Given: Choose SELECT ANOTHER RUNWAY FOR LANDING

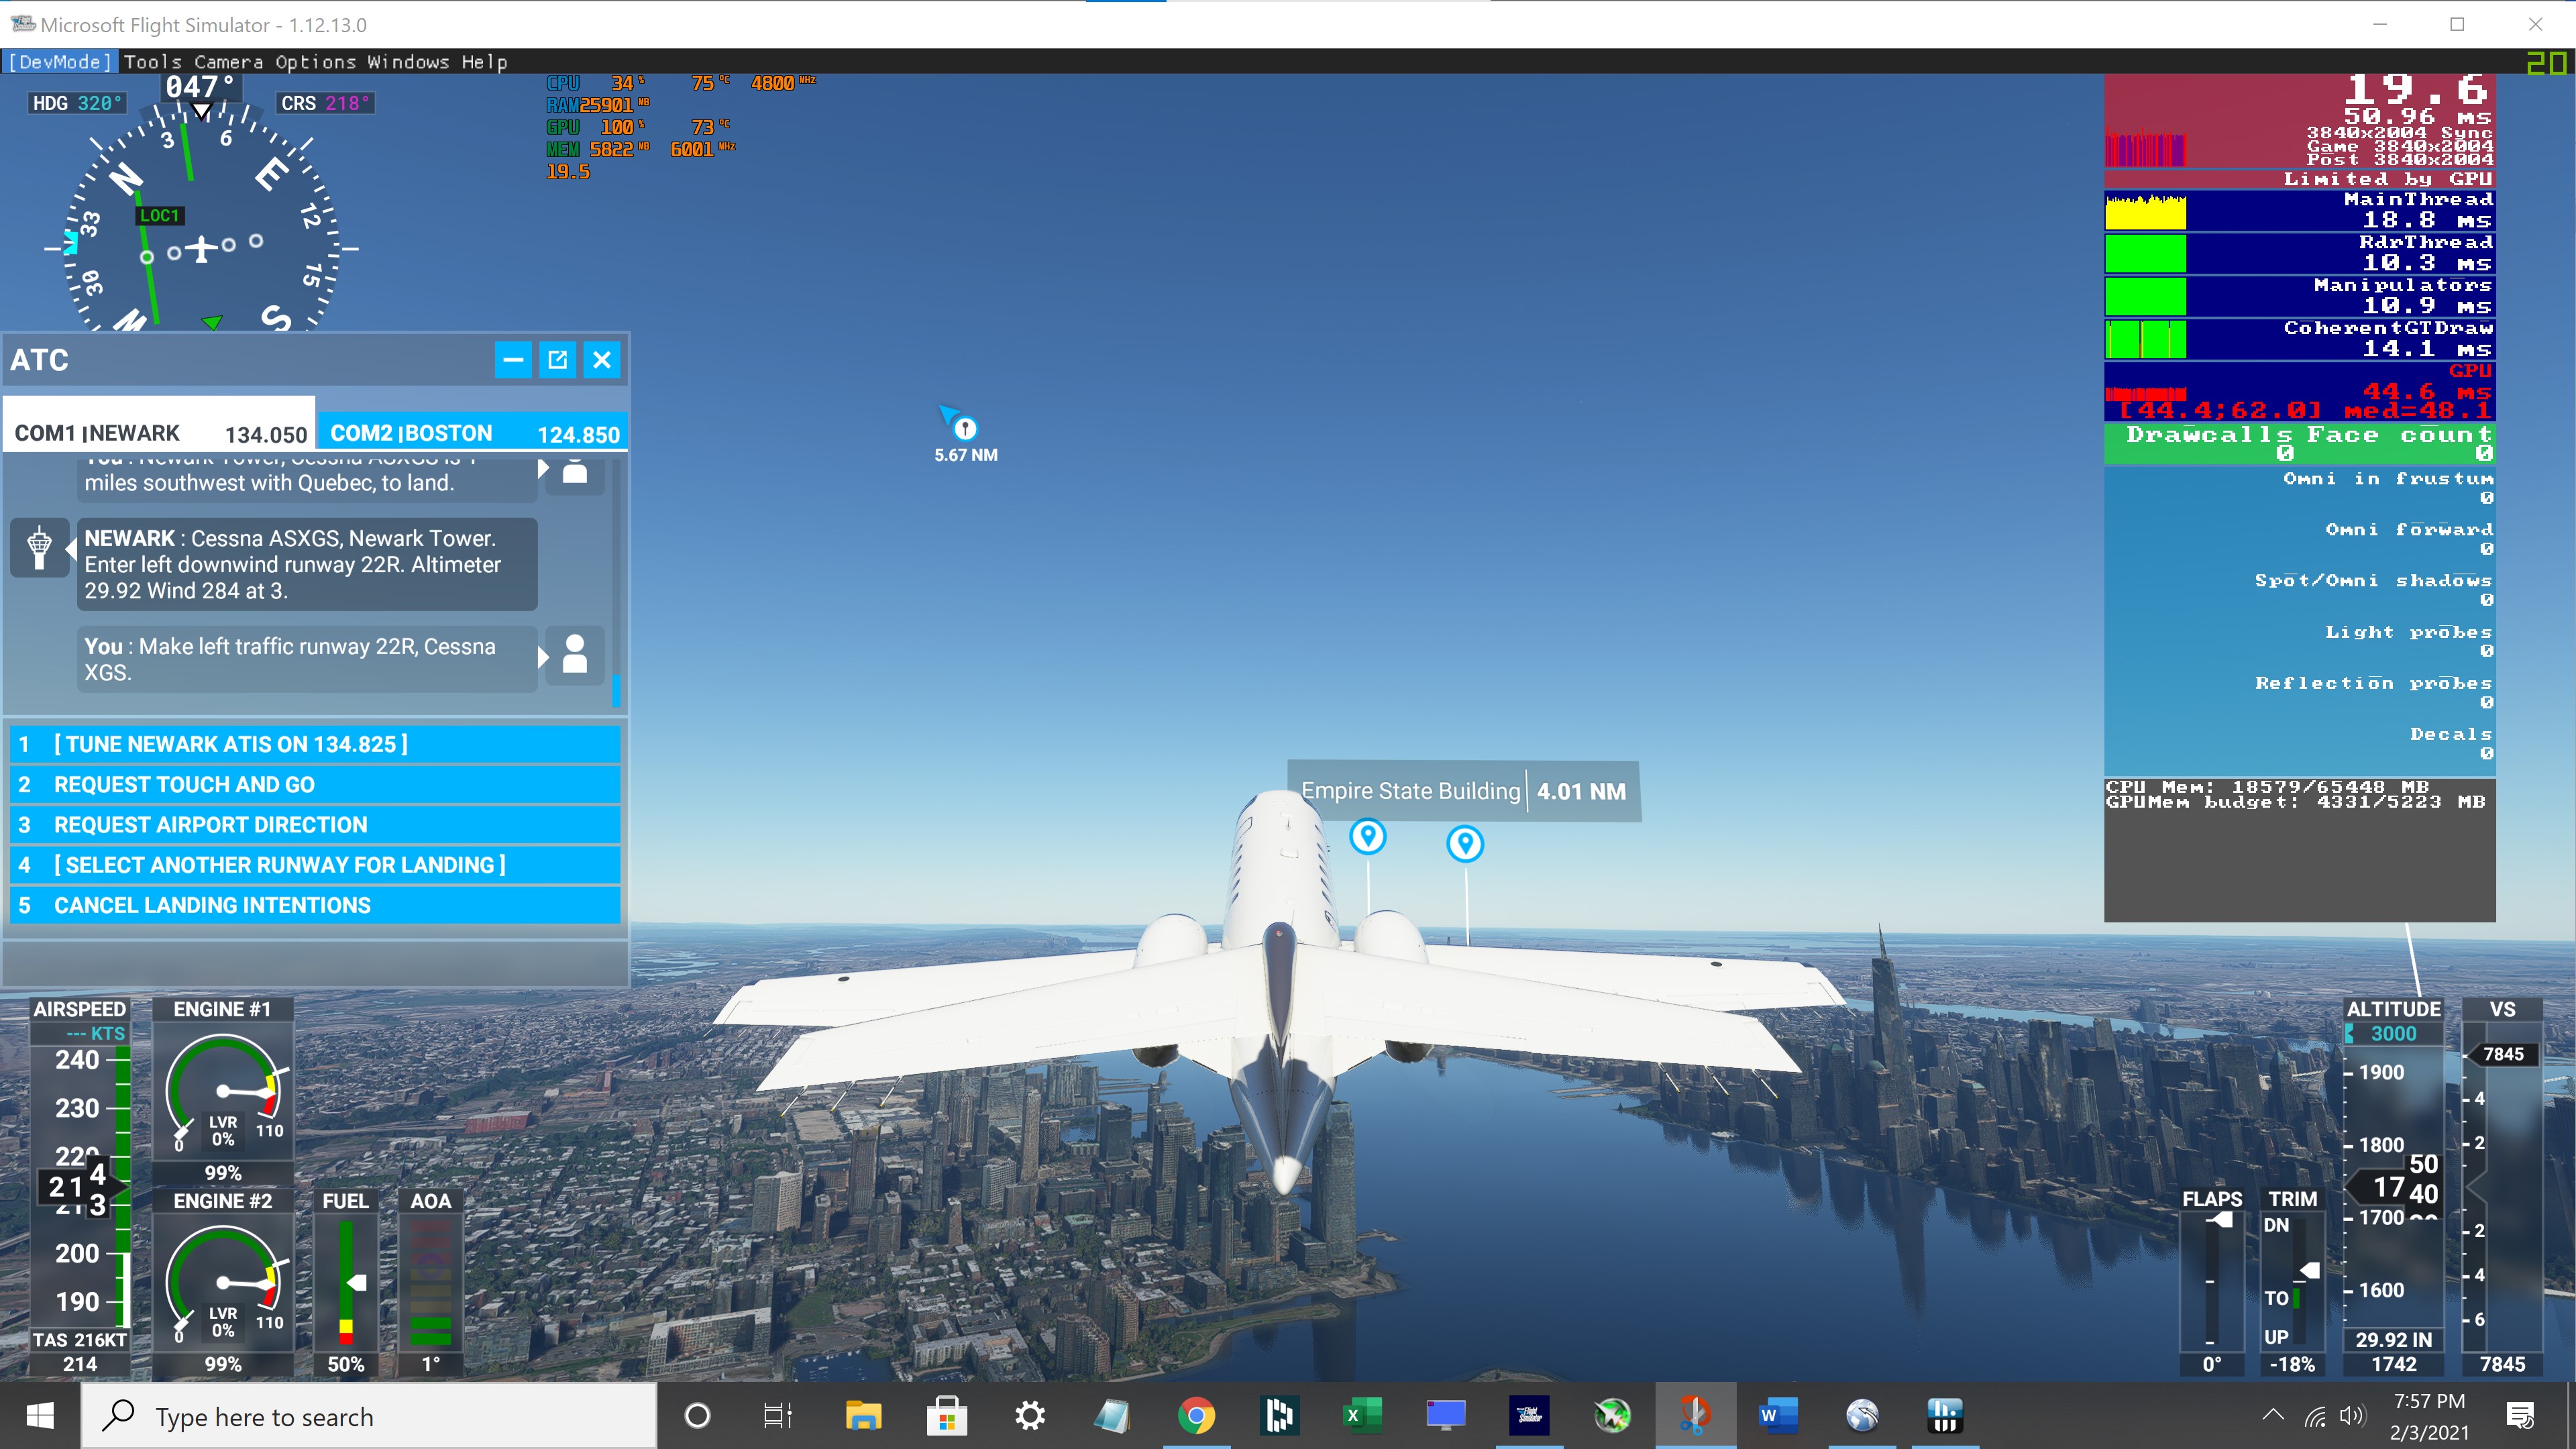Looking at the screenshot, I should (315, 865).
